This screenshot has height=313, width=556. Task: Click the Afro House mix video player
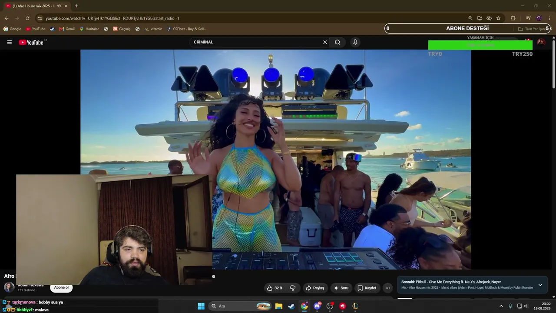[275, 159]
